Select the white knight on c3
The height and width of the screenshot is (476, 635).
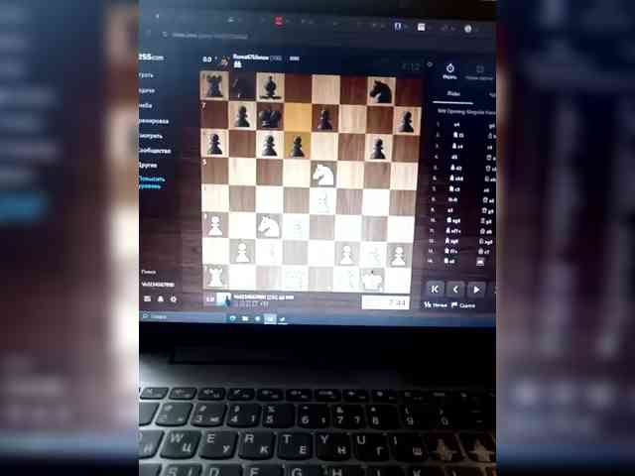click(269, 225)
